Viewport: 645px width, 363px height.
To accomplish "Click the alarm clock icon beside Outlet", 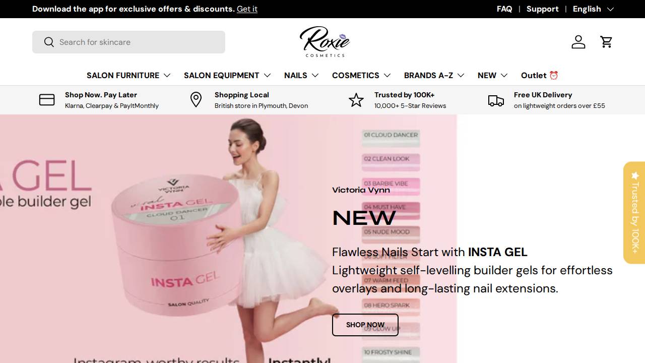I will tap(554, 75).
